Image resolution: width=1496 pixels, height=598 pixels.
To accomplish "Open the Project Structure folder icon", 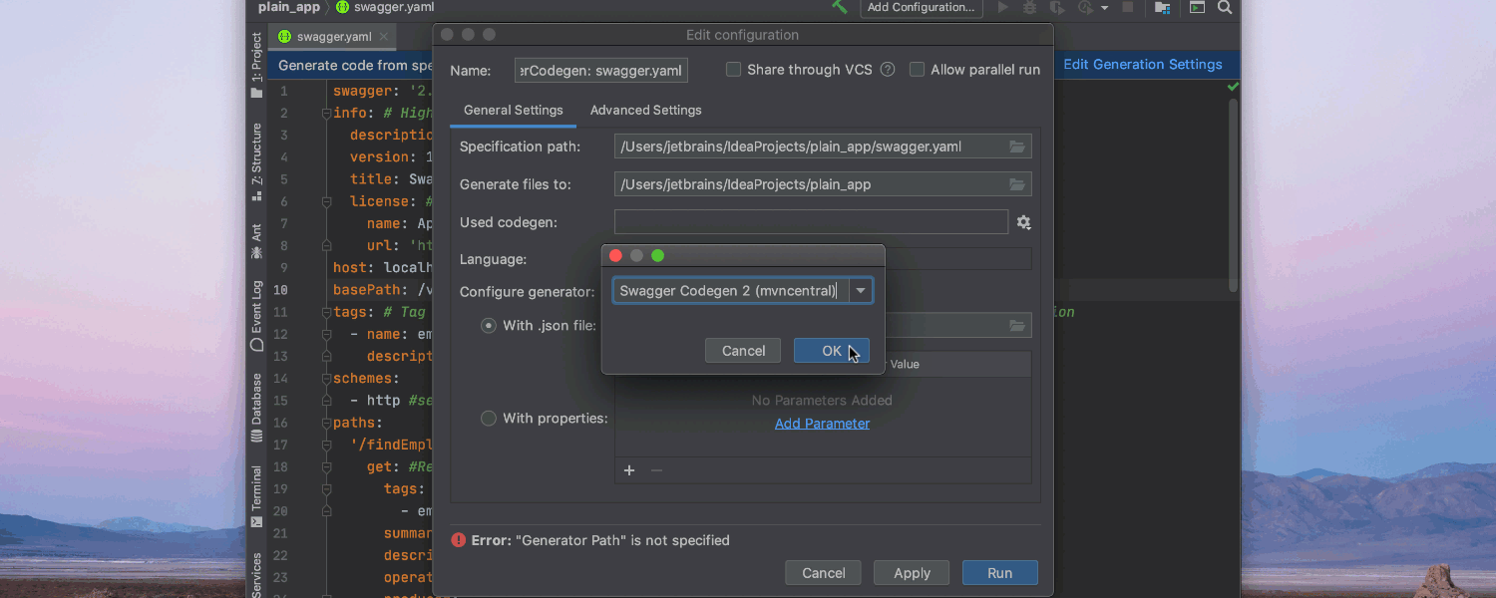I will (1163, 7).
